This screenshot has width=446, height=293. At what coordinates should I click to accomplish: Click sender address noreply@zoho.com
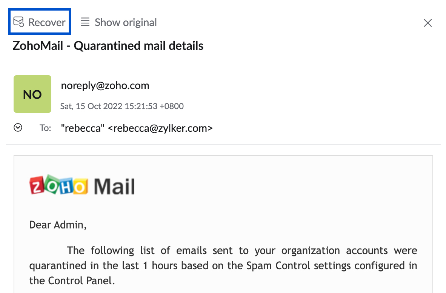(105, 85)
